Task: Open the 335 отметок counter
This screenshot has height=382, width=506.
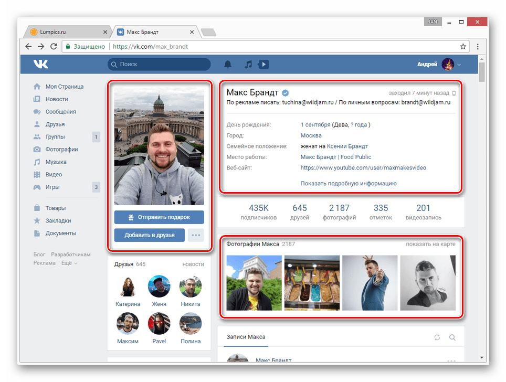Action: click(381, 212)
